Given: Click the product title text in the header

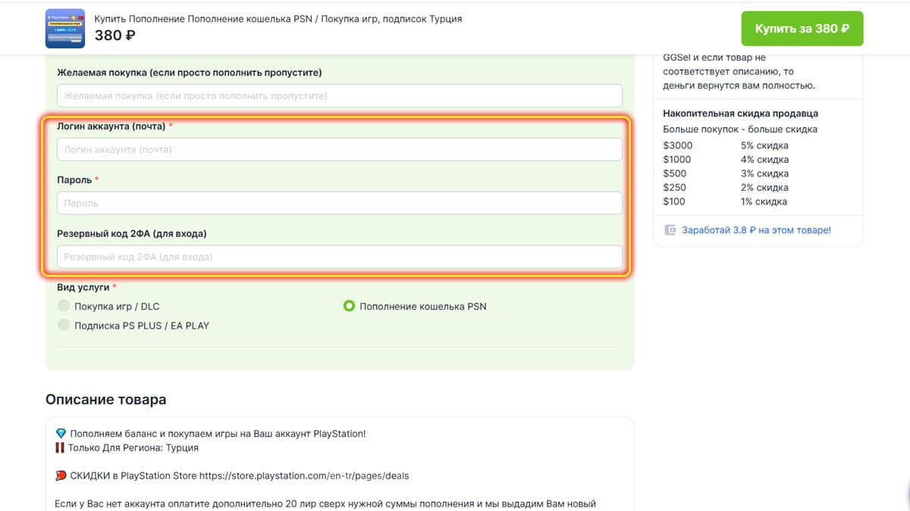Looking at the screenshot, I should click(x=278, y=19).
